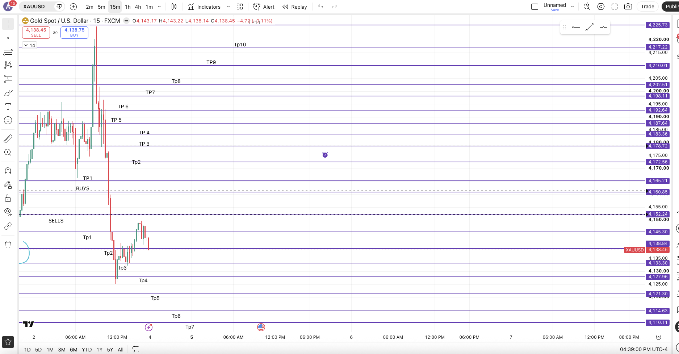Start bar Replay mode

[295, 7]
